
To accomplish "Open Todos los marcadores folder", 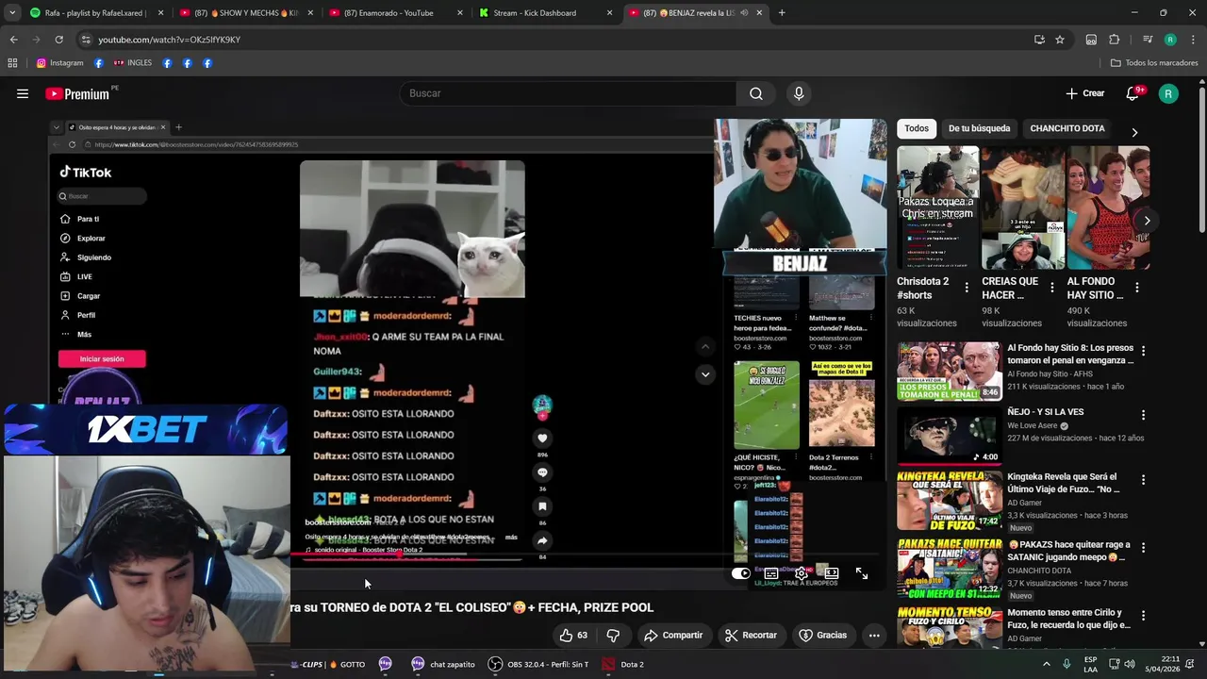I will tap(1154, 63).
